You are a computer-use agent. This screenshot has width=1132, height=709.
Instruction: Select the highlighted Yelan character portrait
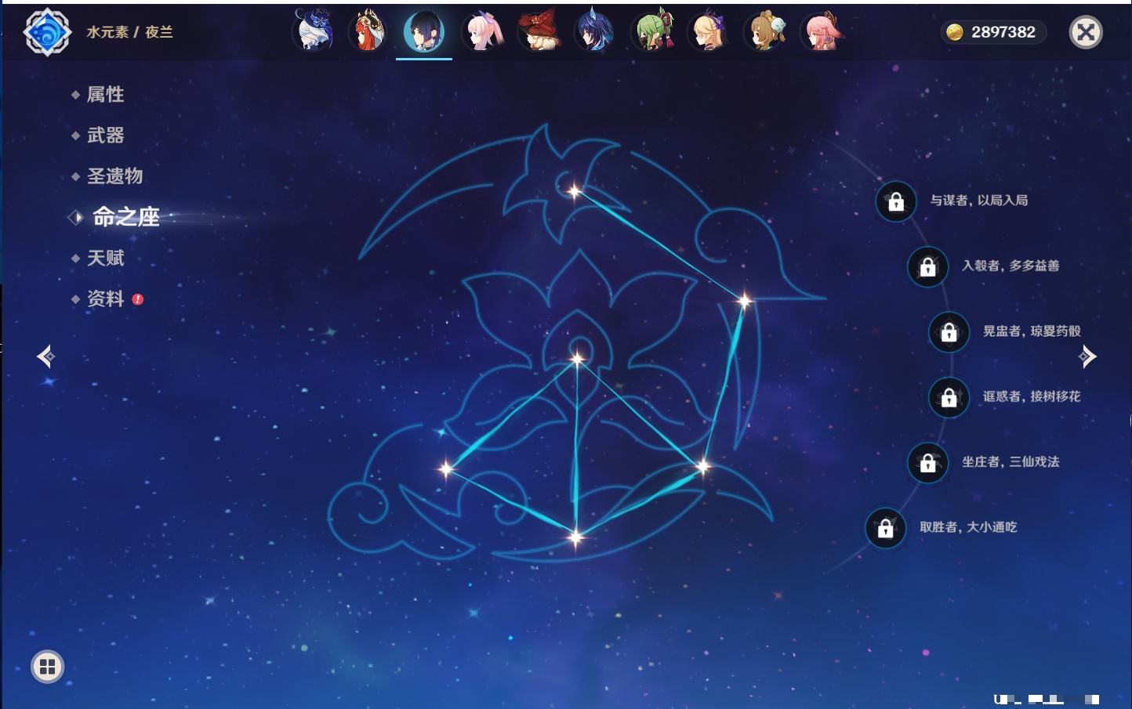click(x=424, y=31)
